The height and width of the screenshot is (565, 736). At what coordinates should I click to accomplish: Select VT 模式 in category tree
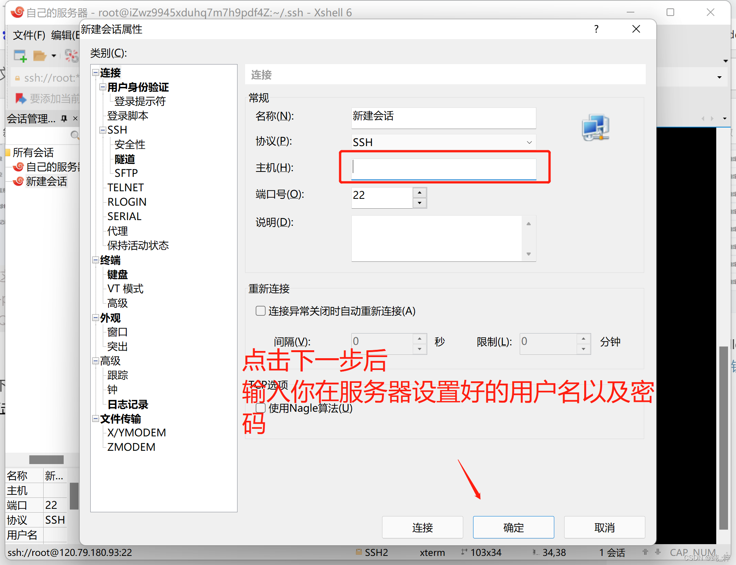(x=126, y=289)
